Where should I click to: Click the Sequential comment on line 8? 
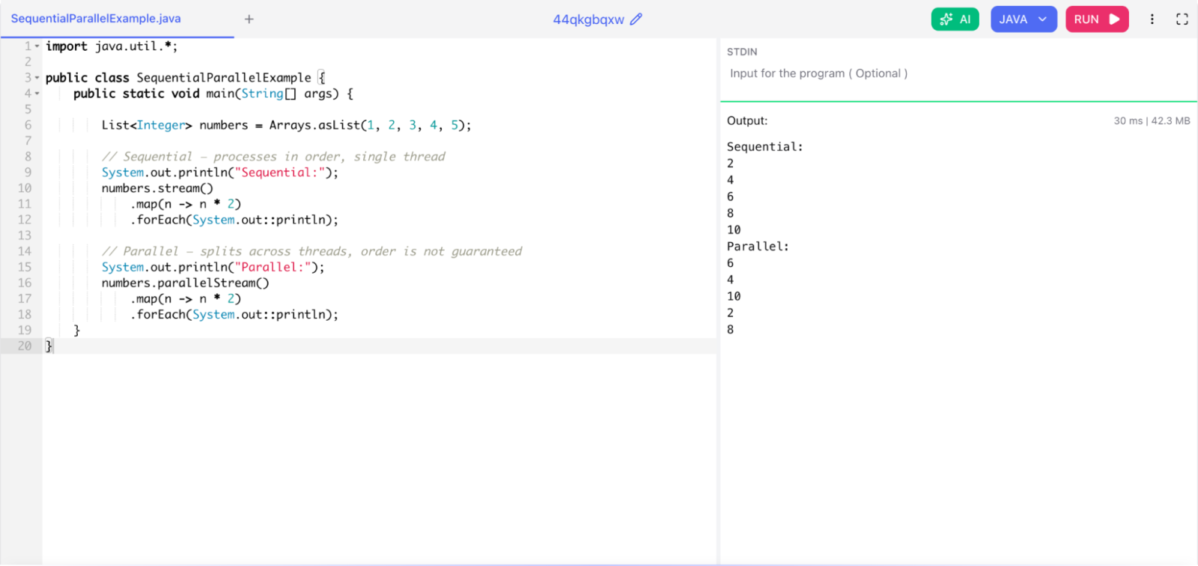click(273, 156)
